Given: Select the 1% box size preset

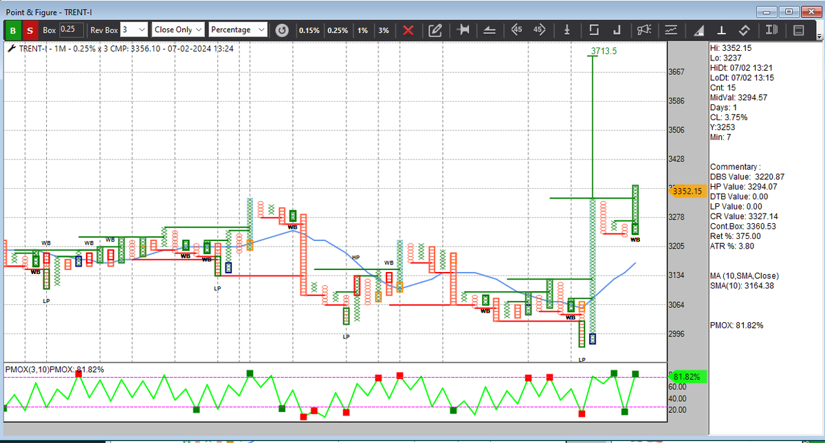Looking at the screenshot, I should pyautogui.click(x=362, y=30).
